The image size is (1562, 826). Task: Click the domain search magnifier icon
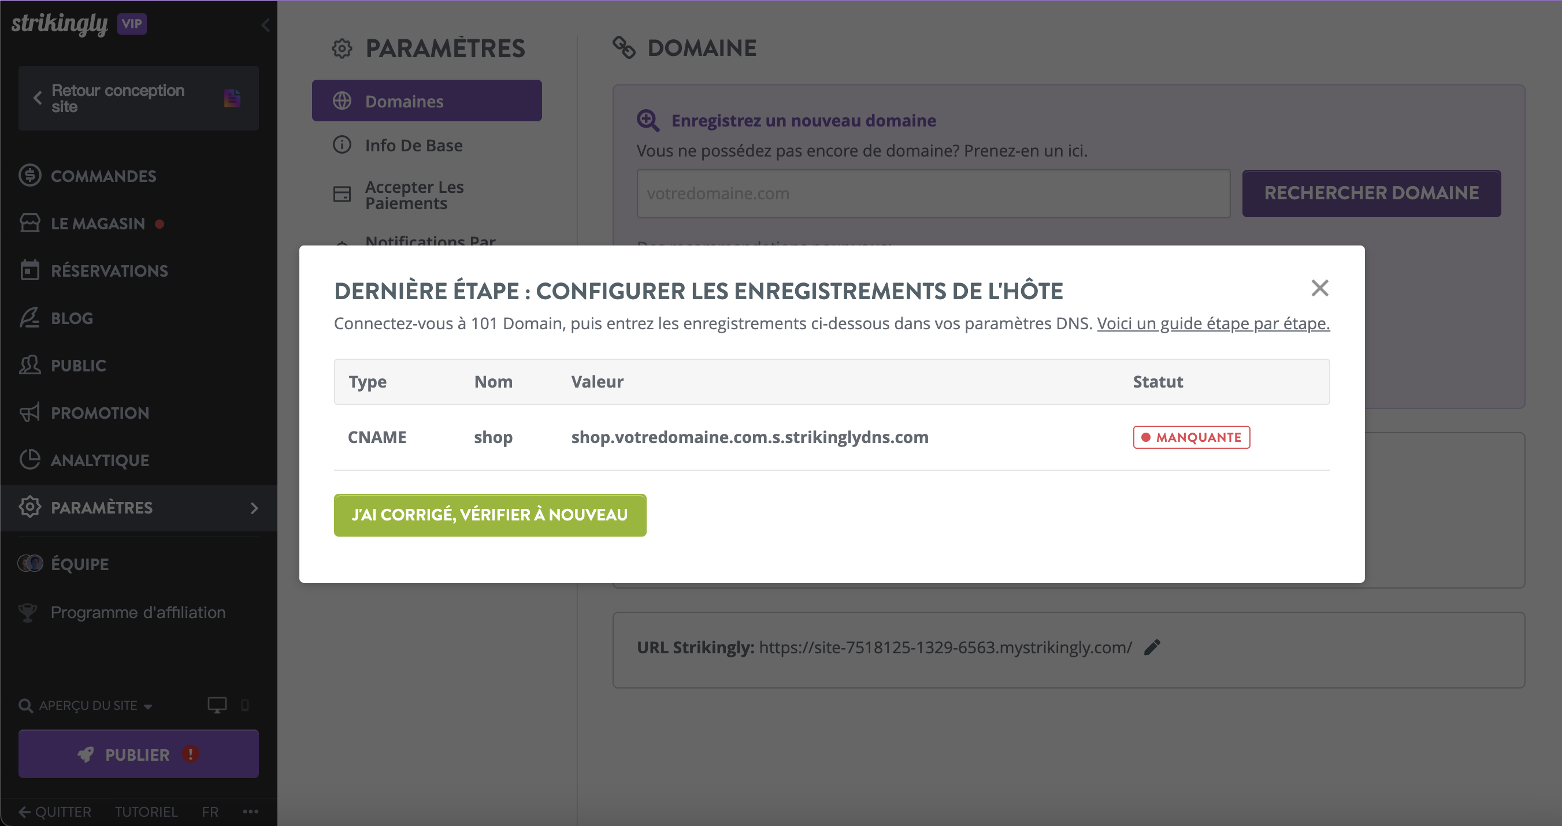648,120
